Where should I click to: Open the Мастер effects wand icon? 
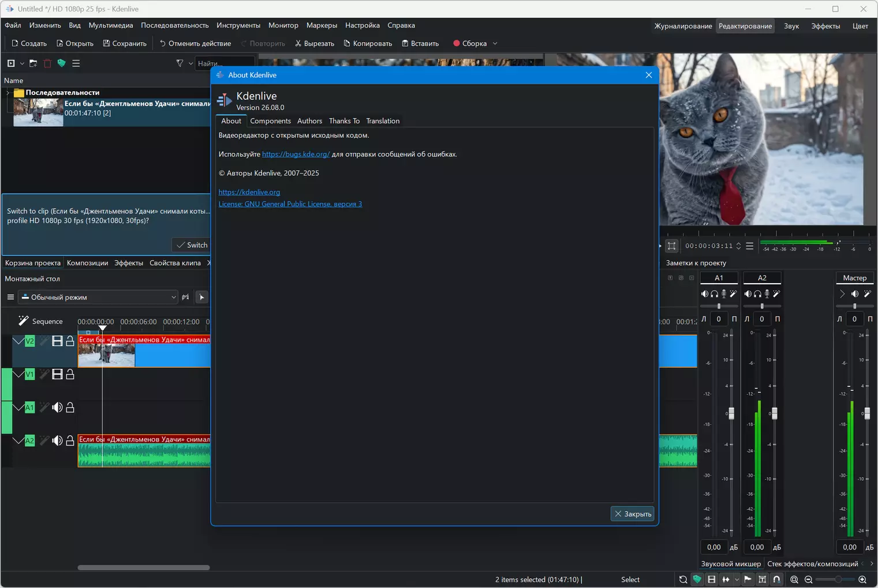(x=867, y=294)
